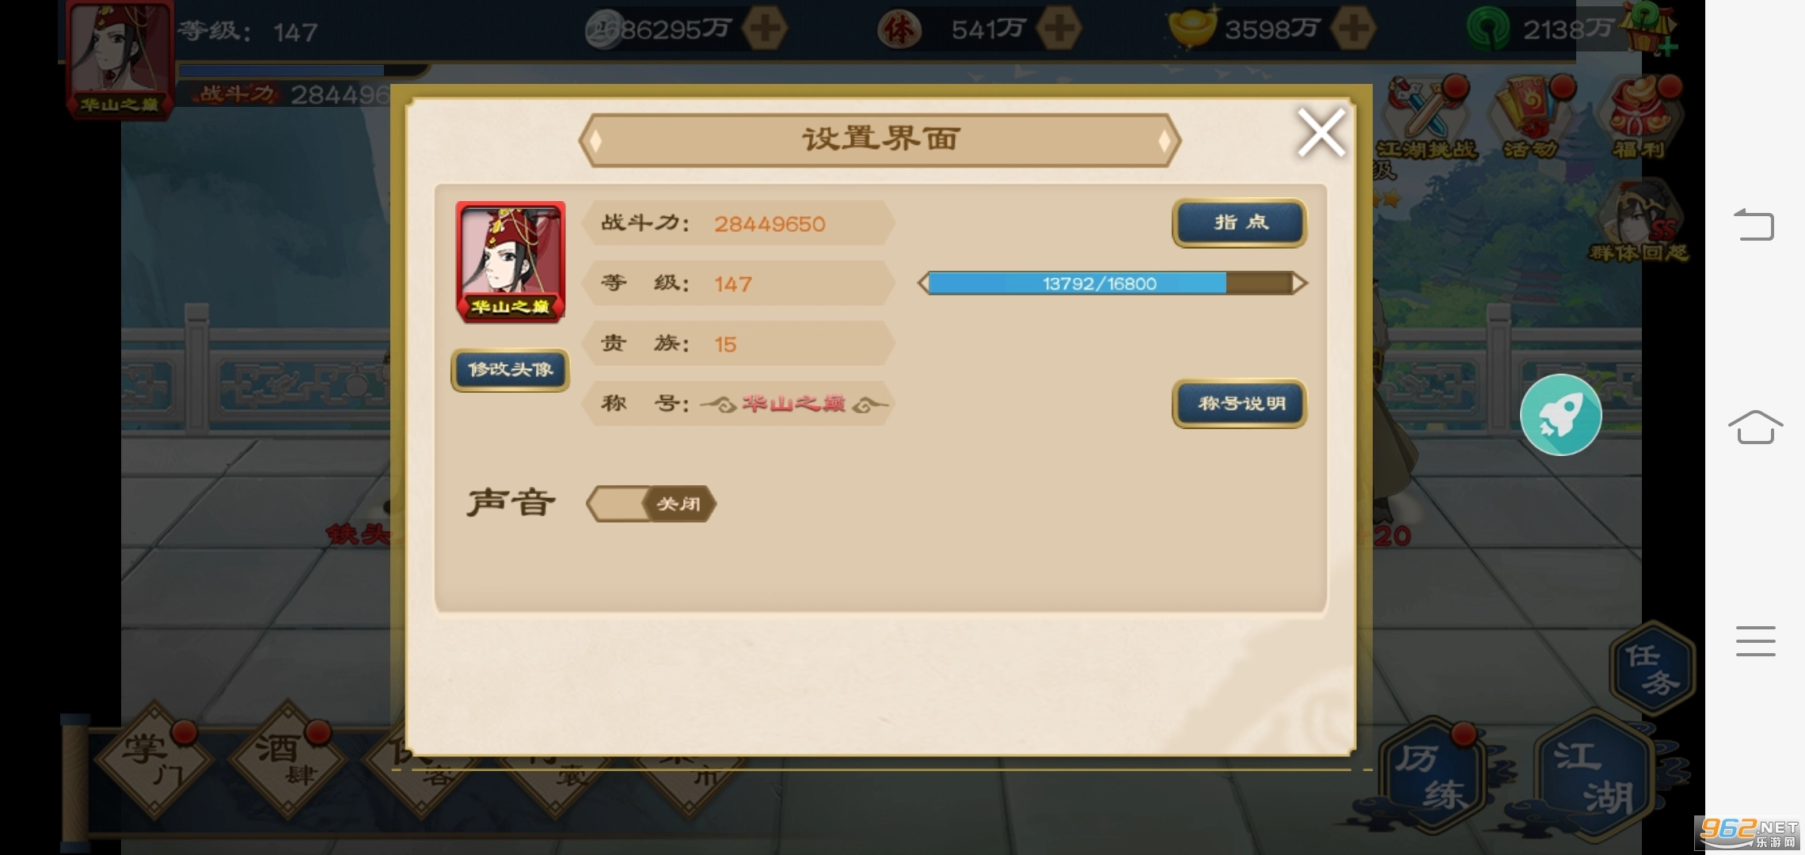This screenshot has width=1805, height=855.
Task: Open the 任务 quest hexagon tab
Action: [x=1652, y=667]
